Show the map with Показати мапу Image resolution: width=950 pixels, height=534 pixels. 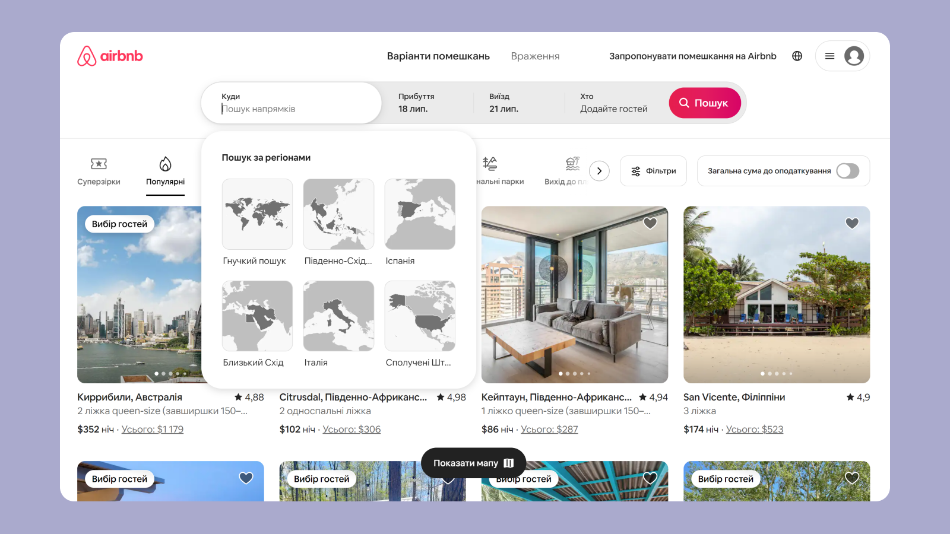pos(473,463)
